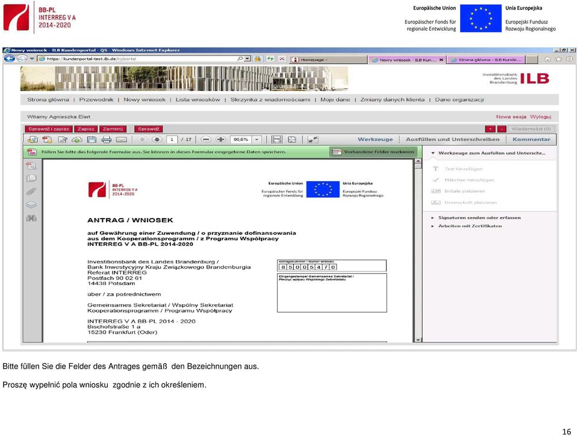Open Ausfüllen und Unterschreiben pane
578x436 pixels.
point(453,139)
